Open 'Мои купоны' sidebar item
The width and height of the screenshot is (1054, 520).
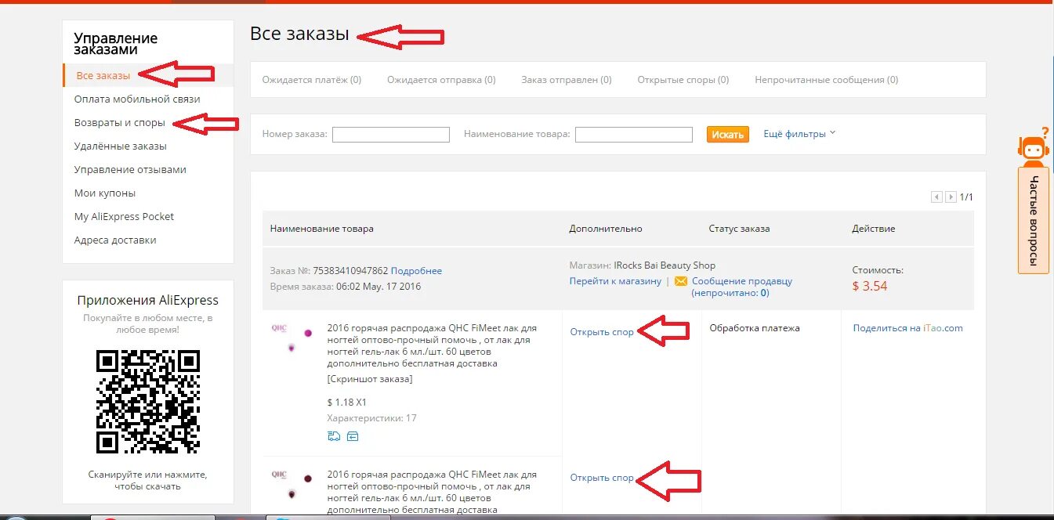coord(105,193)
